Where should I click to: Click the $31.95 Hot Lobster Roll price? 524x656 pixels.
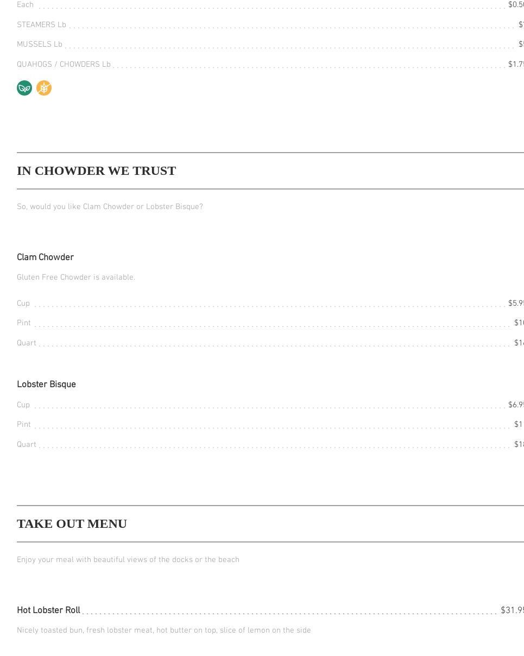coord(512,610)
